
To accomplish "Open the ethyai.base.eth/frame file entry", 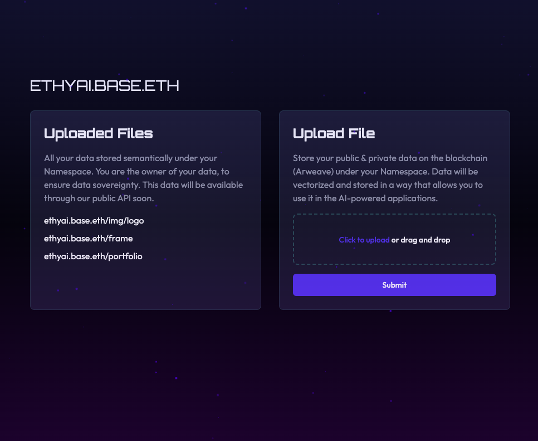I will coord(88,239).
